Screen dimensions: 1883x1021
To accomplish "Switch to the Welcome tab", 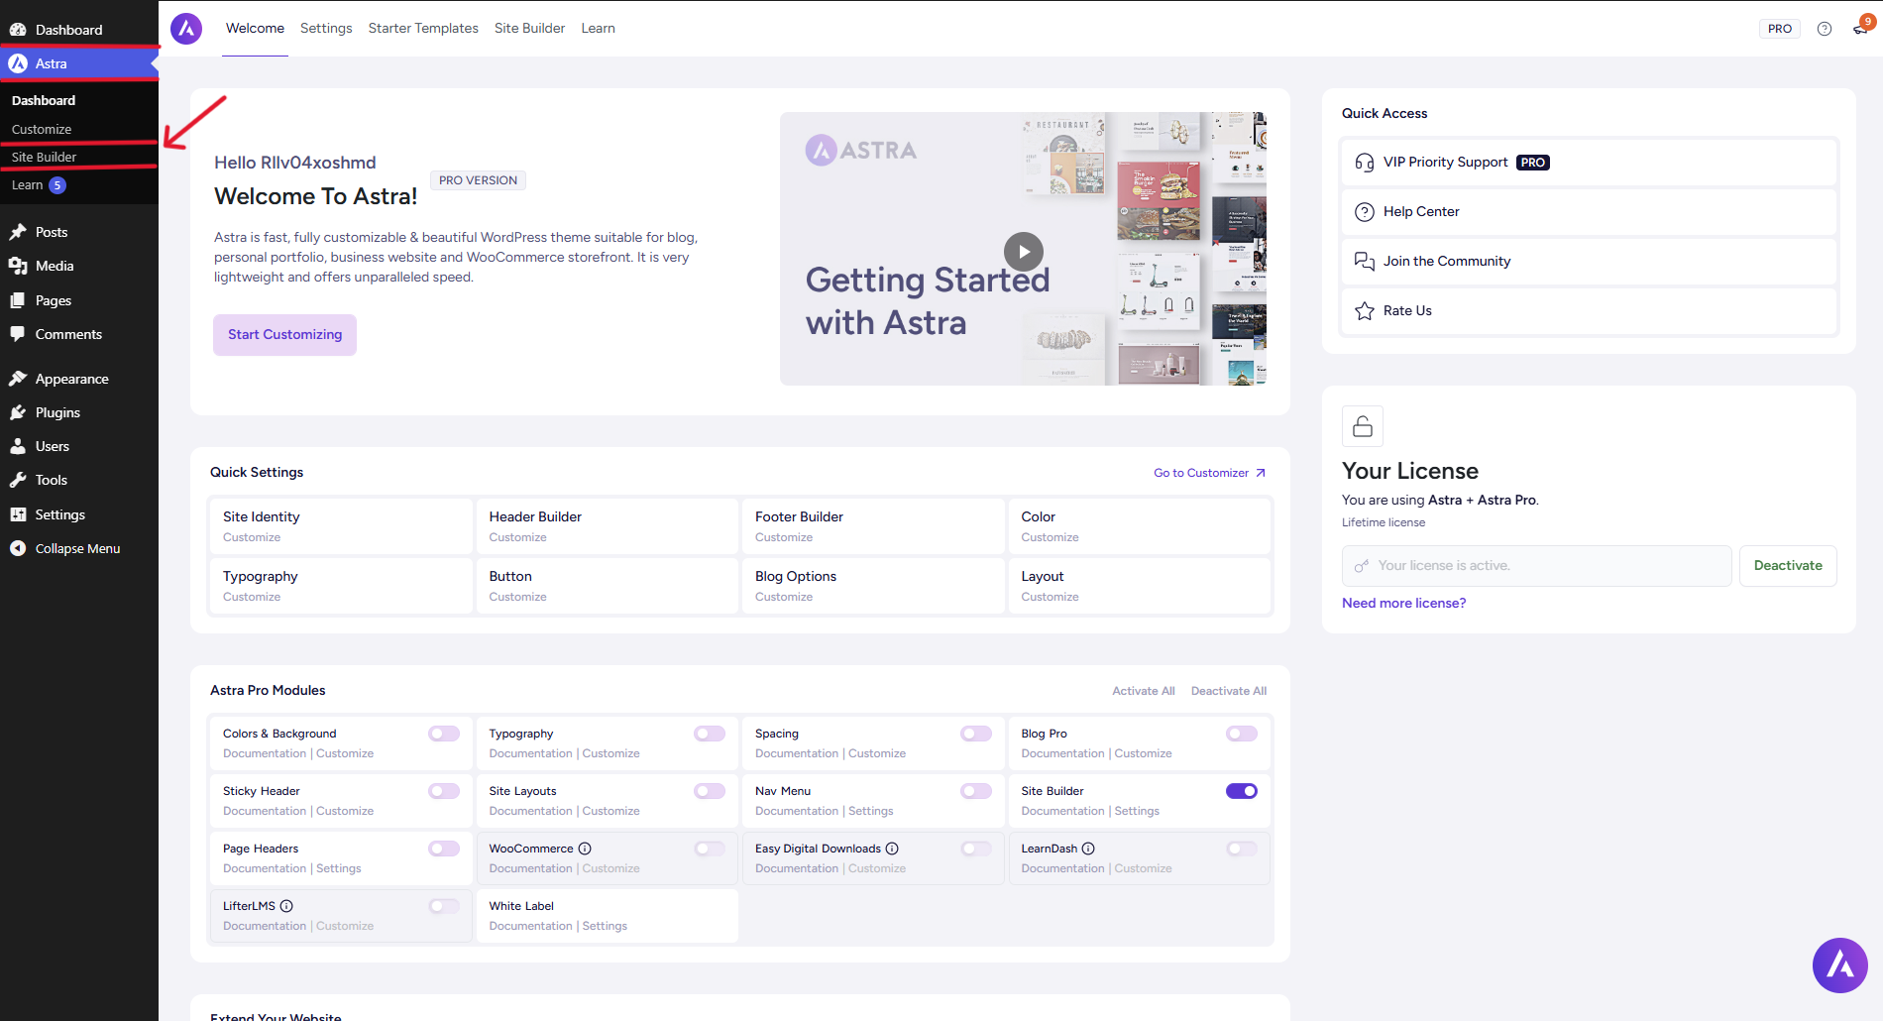I will (x=255, y=29).
